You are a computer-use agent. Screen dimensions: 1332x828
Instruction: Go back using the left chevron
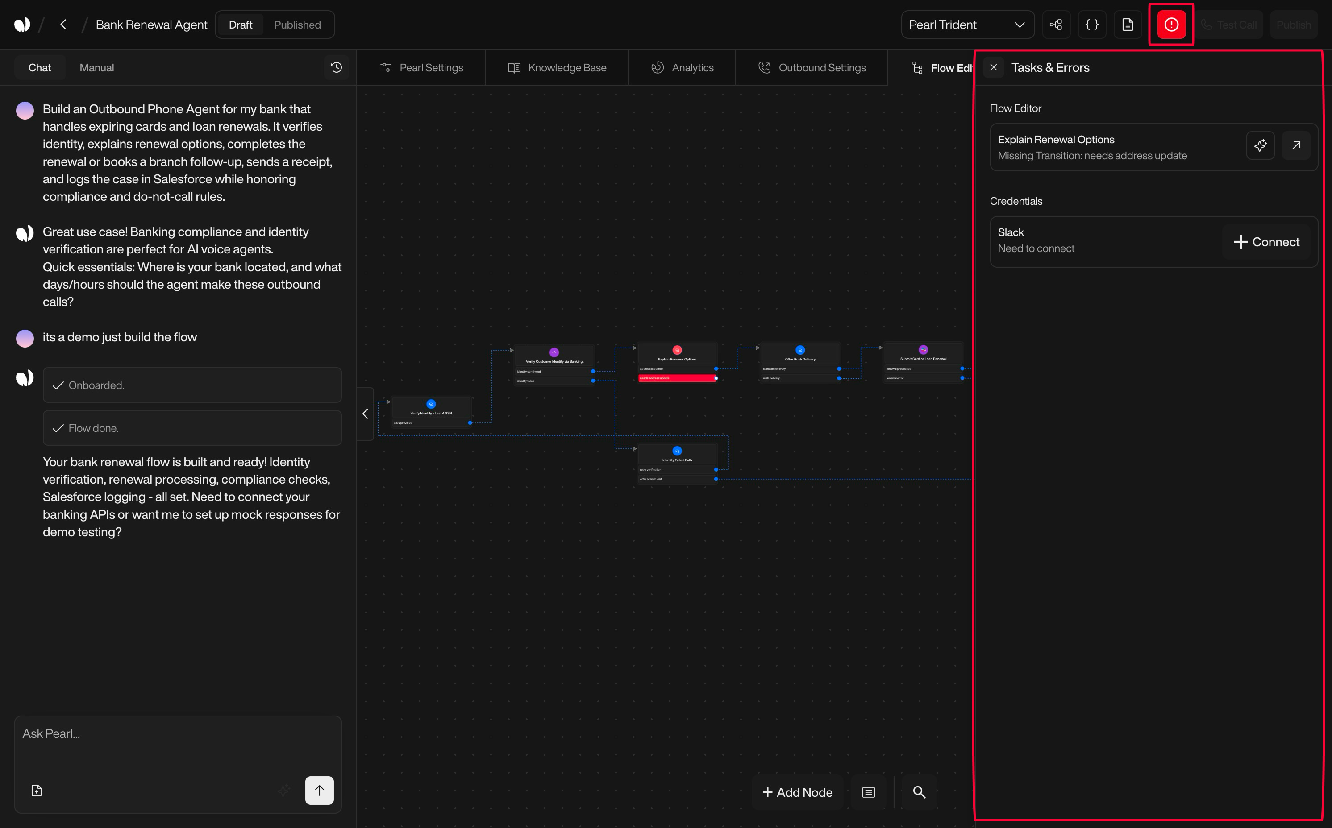point(63,25)
